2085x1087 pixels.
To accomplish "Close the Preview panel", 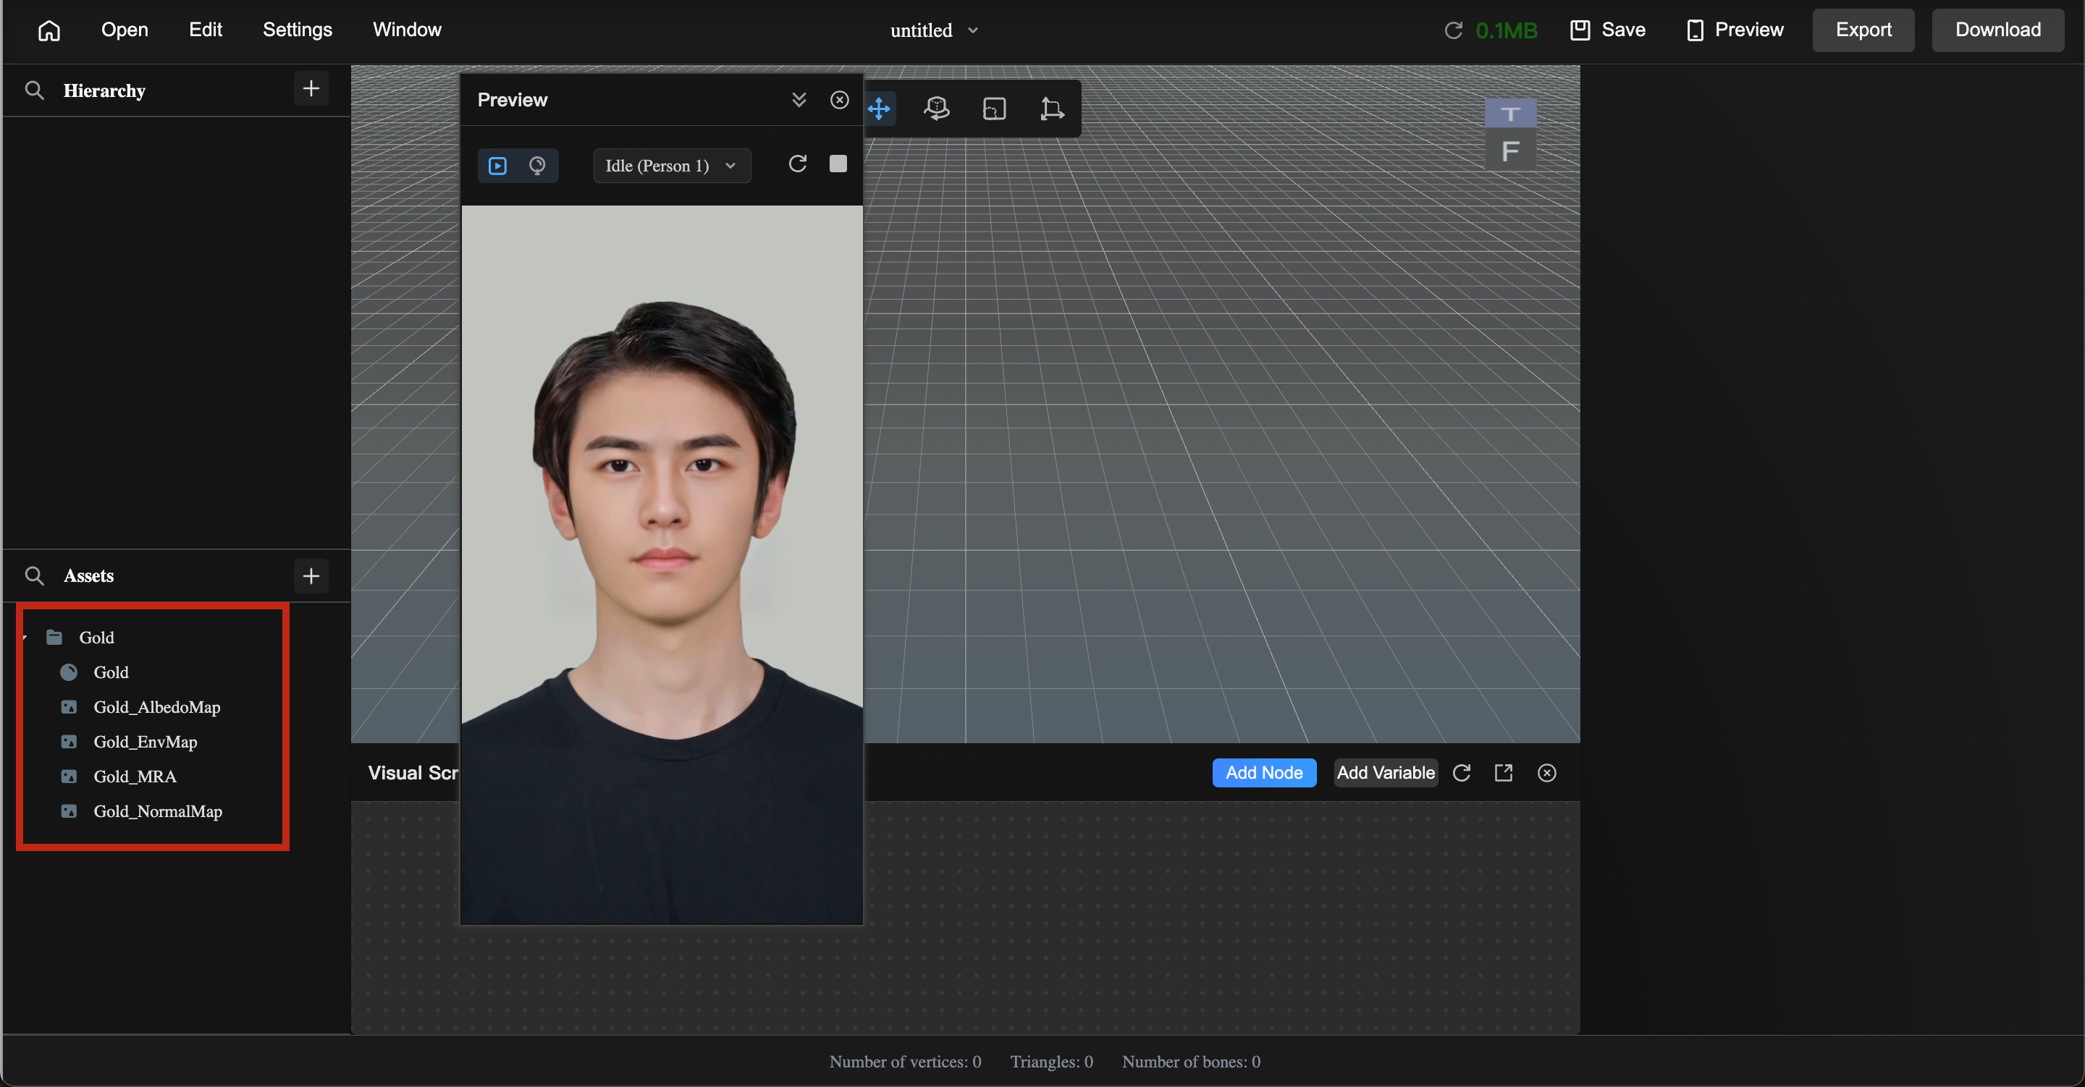I will [839, 100].
